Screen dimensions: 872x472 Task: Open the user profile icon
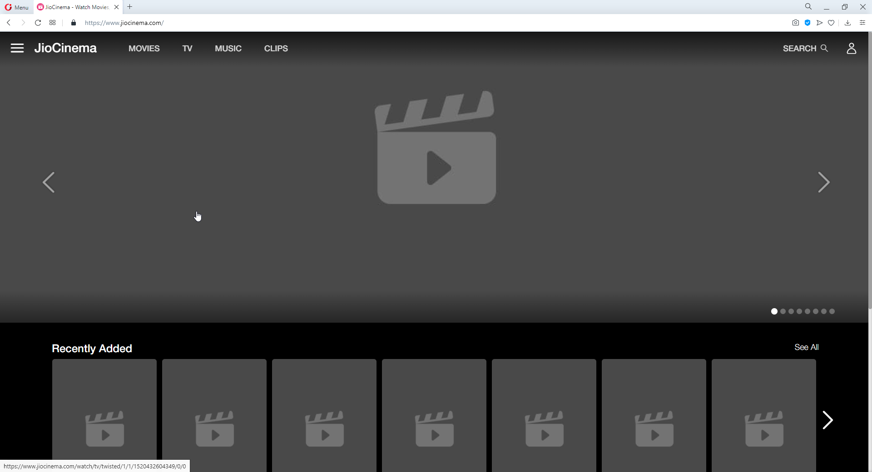tap(852, 48)
